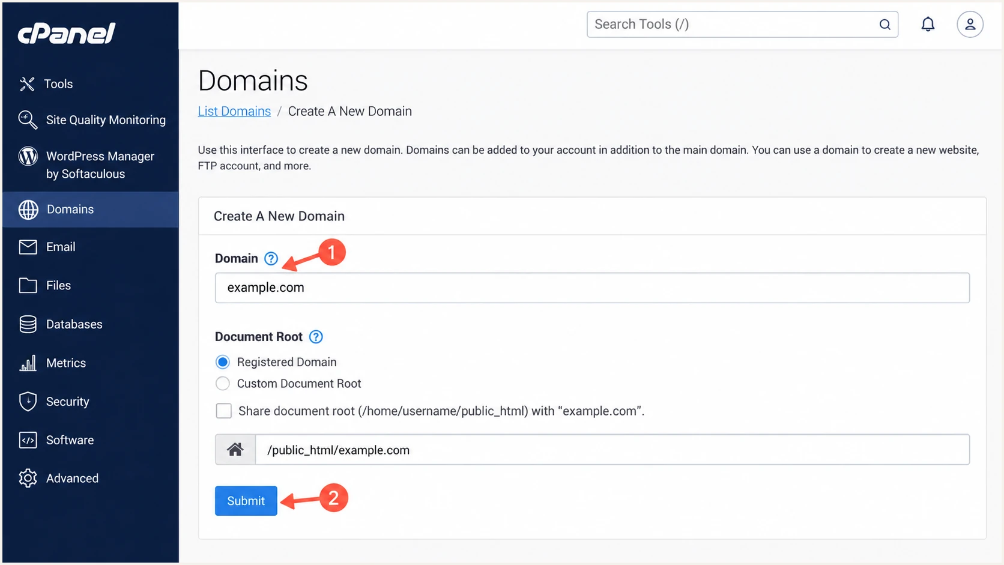
Task: Click the home directory icon
Action: click(235, 450)
